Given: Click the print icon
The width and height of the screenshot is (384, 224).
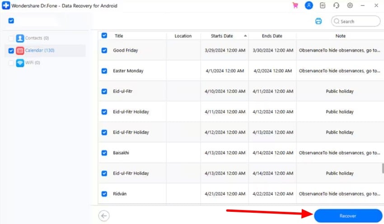Looking at the screenshot, I should click(x=318, y=21).
